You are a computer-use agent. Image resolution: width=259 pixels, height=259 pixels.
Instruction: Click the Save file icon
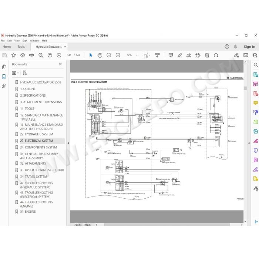point(4,55)
